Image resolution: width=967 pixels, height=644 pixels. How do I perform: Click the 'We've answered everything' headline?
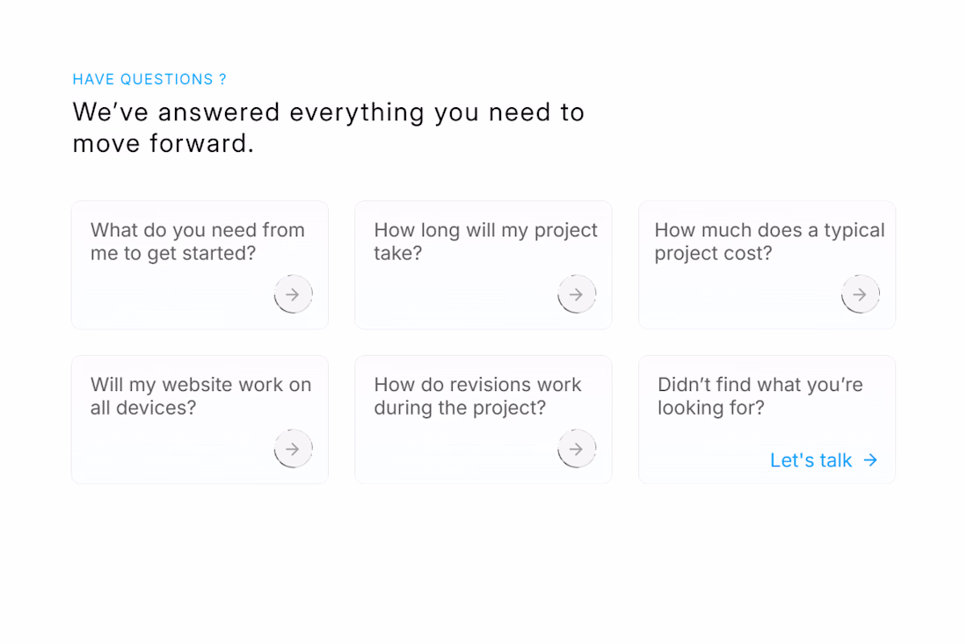(x=328, y=127)
